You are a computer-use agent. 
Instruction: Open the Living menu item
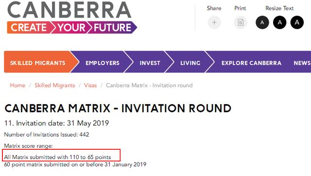[190, 63]
